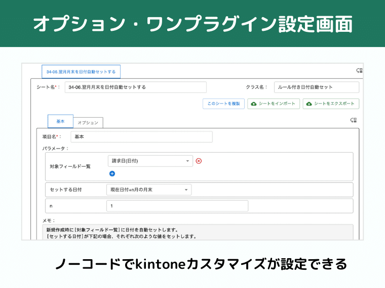Switch to the オプション tab

[88, 122]
